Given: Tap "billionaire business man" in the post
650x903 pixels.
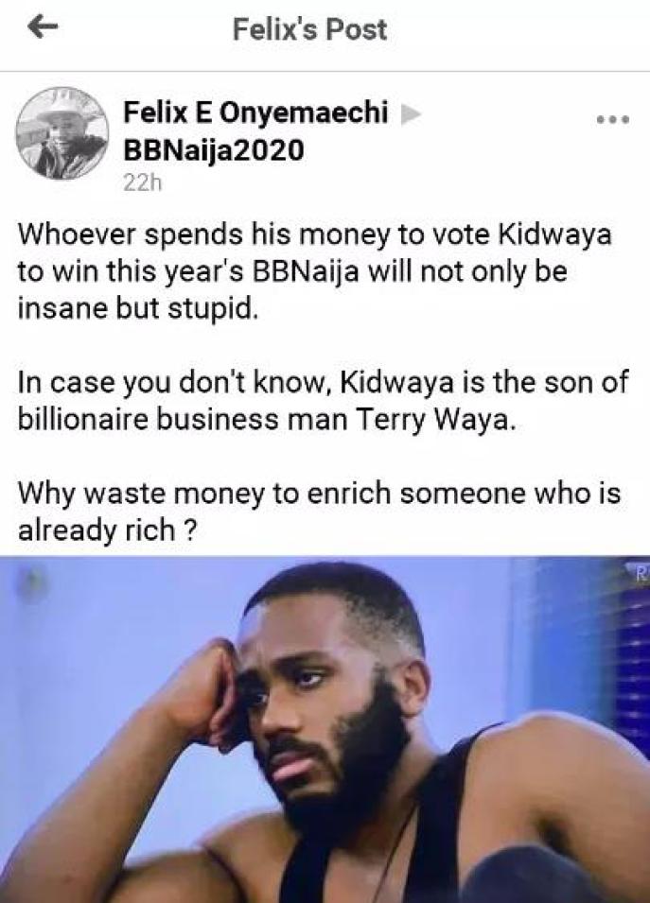Looking at the screenshot, I should [184, 420].
